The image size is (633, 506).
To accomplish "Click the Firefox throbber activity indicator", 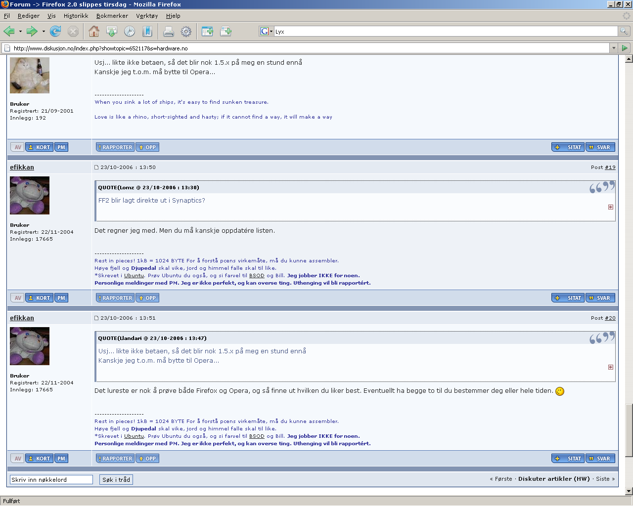I will (x=627, y=16).
